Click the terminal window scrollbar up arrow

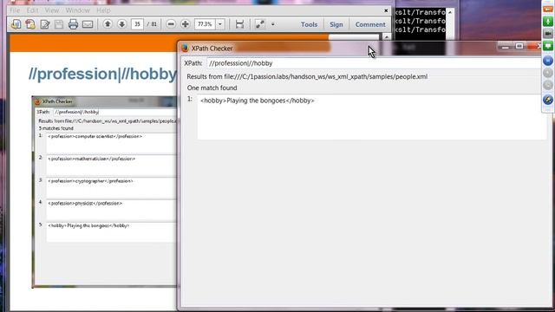[x=450, y=12]
